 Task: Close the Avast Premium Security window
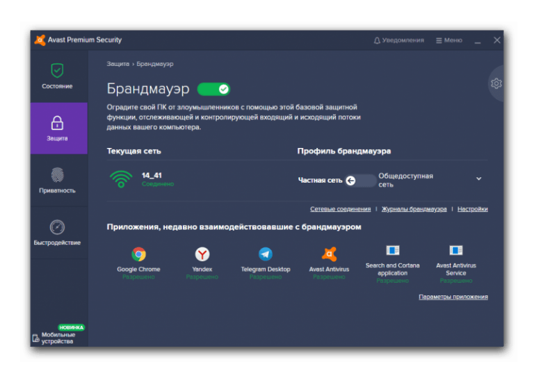pos(497,40)
